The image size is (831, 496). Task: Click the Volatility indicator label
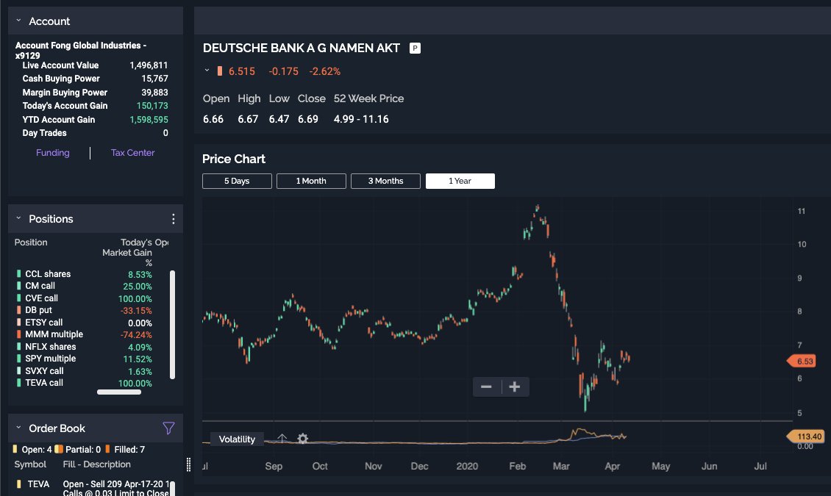pyautogui.click(x=237, y=439)
